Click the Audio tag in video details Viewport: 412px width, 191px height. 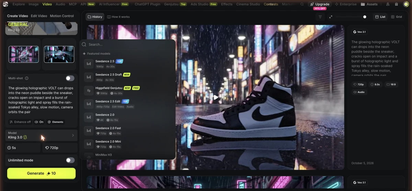359,92
